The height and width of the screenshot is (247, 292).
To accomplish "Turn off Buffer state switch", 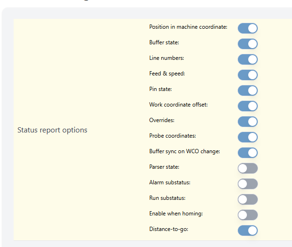I will tap(247, 44).
